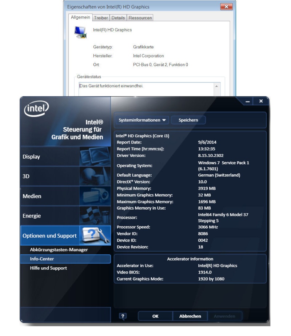This screenshot has height=336, width=291.
Task: Click the Physical Memory value 3919 MB
Action: coord(207,189)
